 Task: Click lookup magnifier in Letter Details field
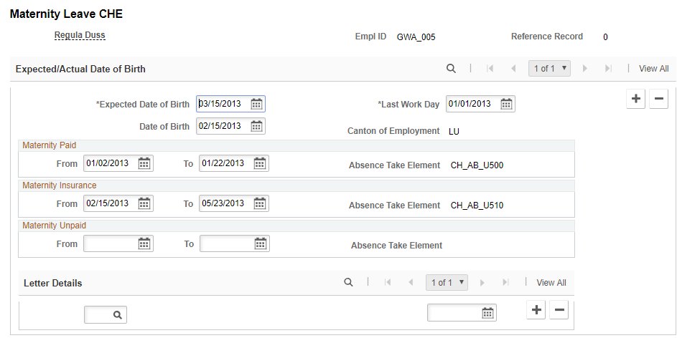(x=118, y=315)
